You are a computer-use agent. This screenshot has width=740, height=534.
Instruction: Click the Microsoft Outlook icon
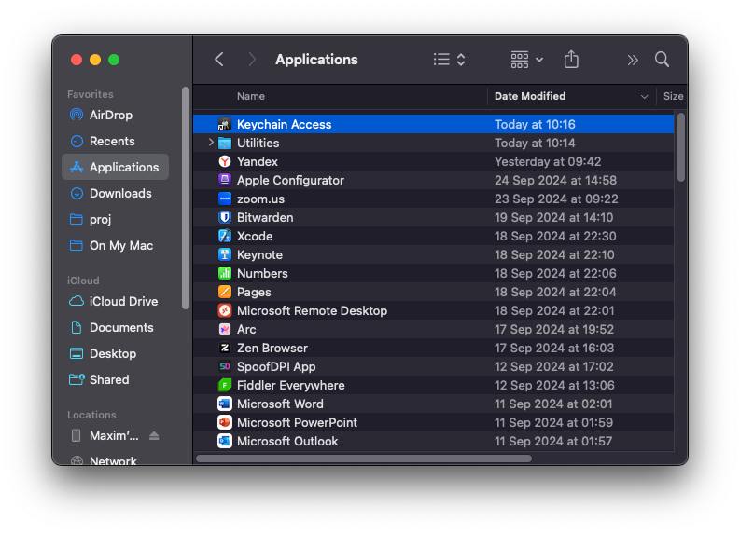click(225, 441)
